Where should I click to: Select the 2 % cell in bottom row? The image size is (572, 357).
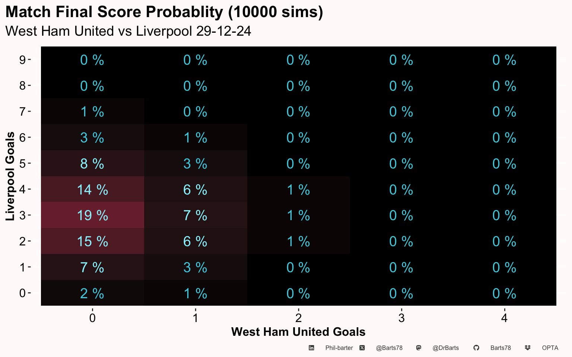click(92, 293)
